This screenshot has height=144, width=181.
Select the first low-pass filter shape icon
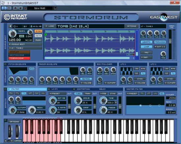[x=11, y=93]
